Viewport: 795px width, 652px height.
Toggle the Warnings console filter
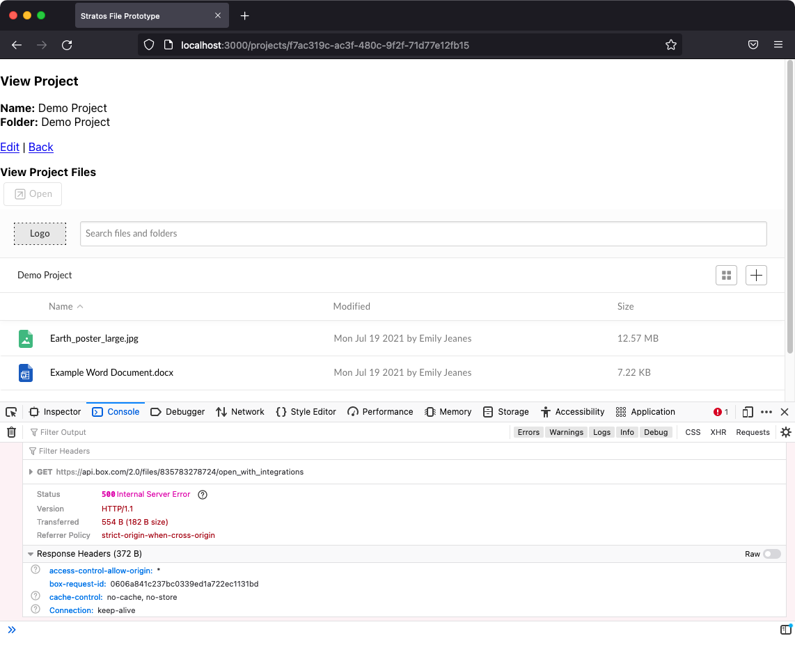click(x=567, y=432)
